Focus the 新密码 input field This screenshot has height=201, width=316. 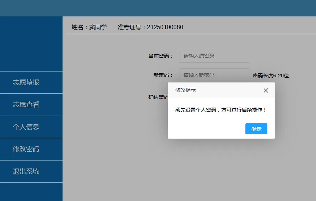pos(214,75)
